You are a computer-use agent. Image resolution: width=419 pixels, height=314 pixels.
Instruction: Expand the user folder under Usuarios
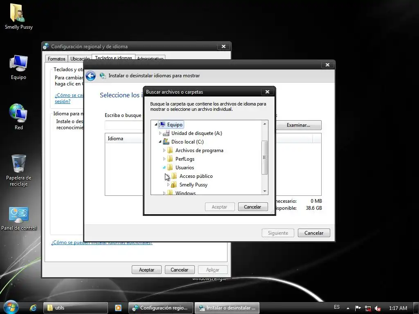[x=168, y=184]
